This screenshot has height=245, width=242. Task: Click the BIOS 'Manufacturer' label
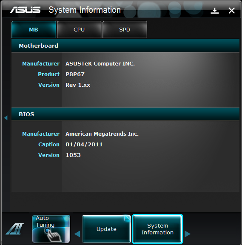point(41,134)
